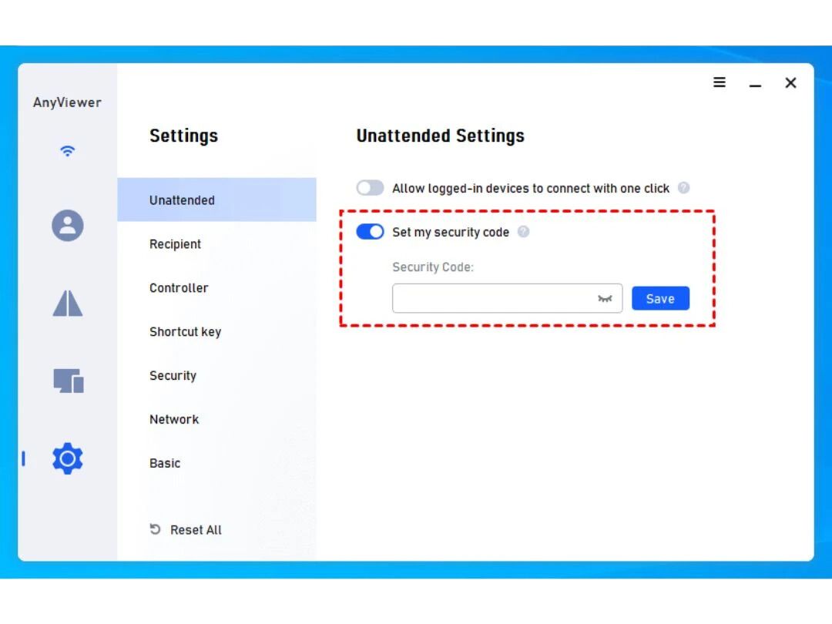Focus the Security Code input field
This screenshot has width=832, height=624.
pyautogui.click(x=507, y=298)
